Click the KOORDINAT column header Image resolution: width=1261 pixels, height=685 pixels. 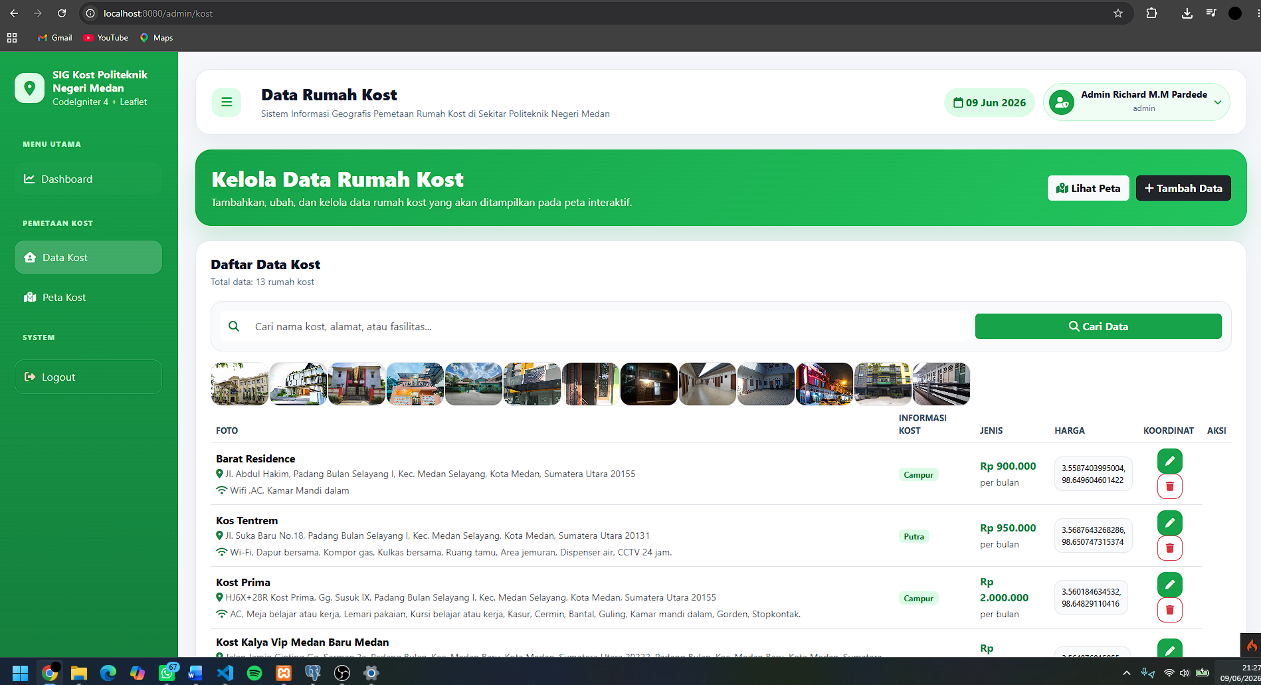point(1169,431)
